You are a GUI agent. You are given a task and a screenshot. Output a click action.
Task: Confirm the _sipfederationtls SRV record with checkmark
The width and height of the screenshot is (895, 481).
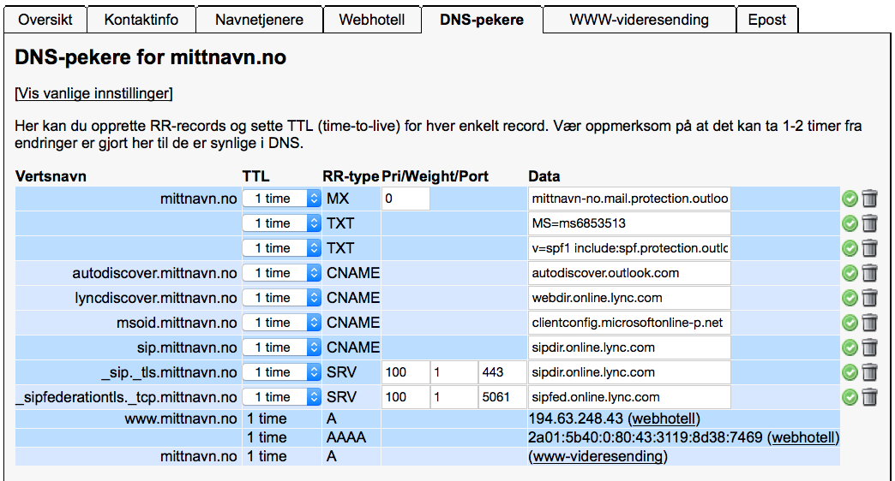(x=850, y=397)
